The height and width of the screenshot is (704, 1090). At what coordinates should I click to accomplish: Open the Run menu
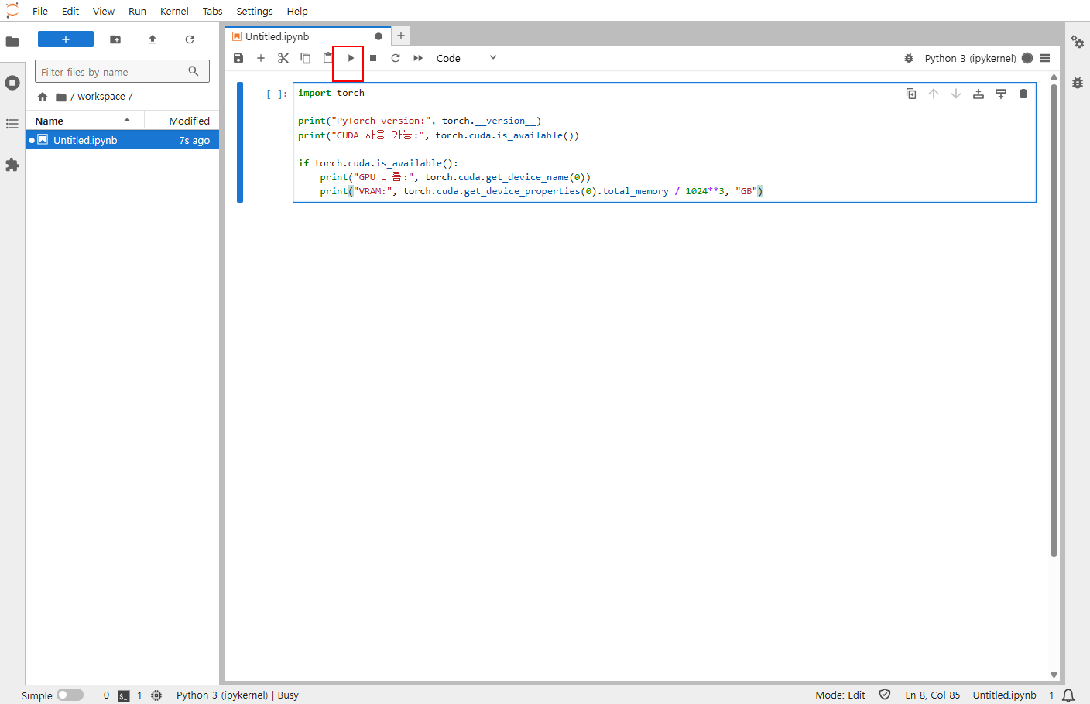click(137, 11)
